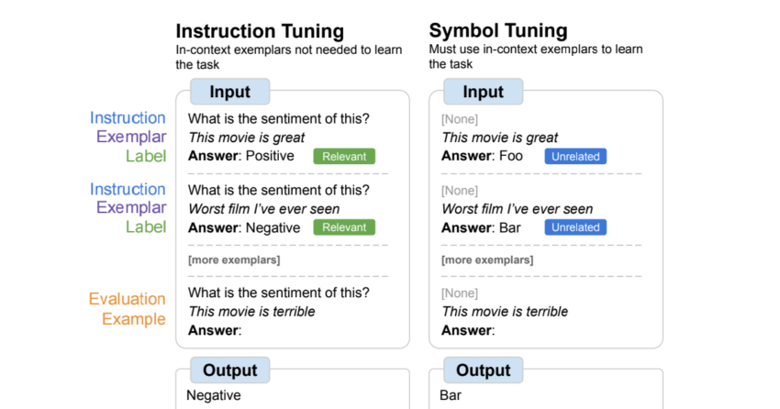Click the Negative output text
The height and width of the screenshot is (409, 780).
pyautogui.click(x=214, y=395)
